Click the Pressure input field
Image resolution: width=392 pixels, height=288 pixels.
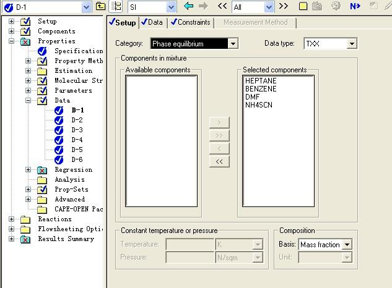pyautogui.click(x=190, y=258)
